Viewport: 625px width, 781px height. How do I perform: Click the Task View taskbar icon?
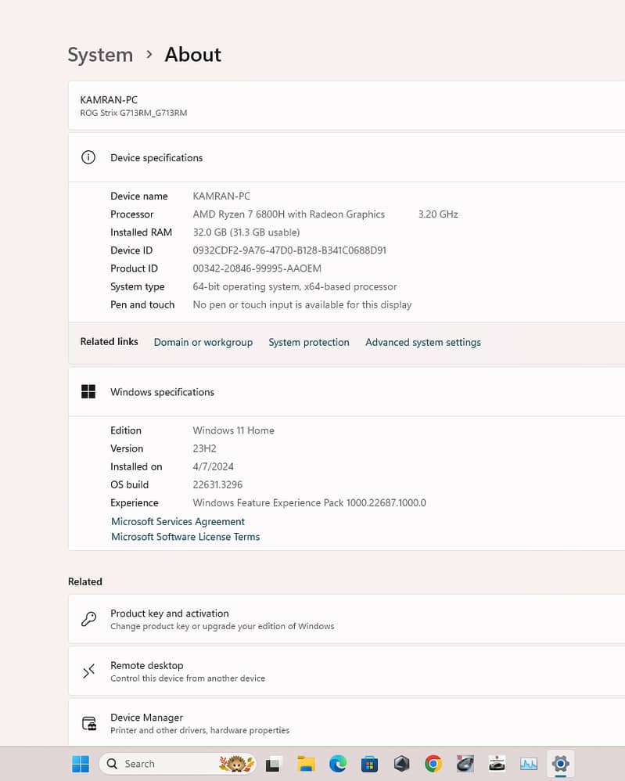click(274, 764)
